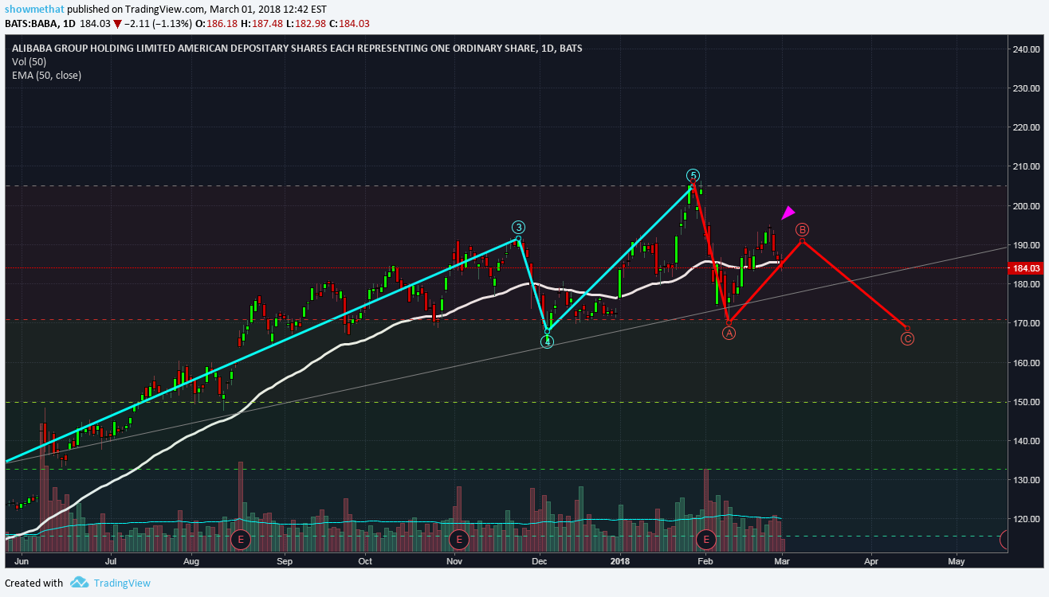Click the August earnings E marker
This screenshot has width=1049, height=597.
241,540
